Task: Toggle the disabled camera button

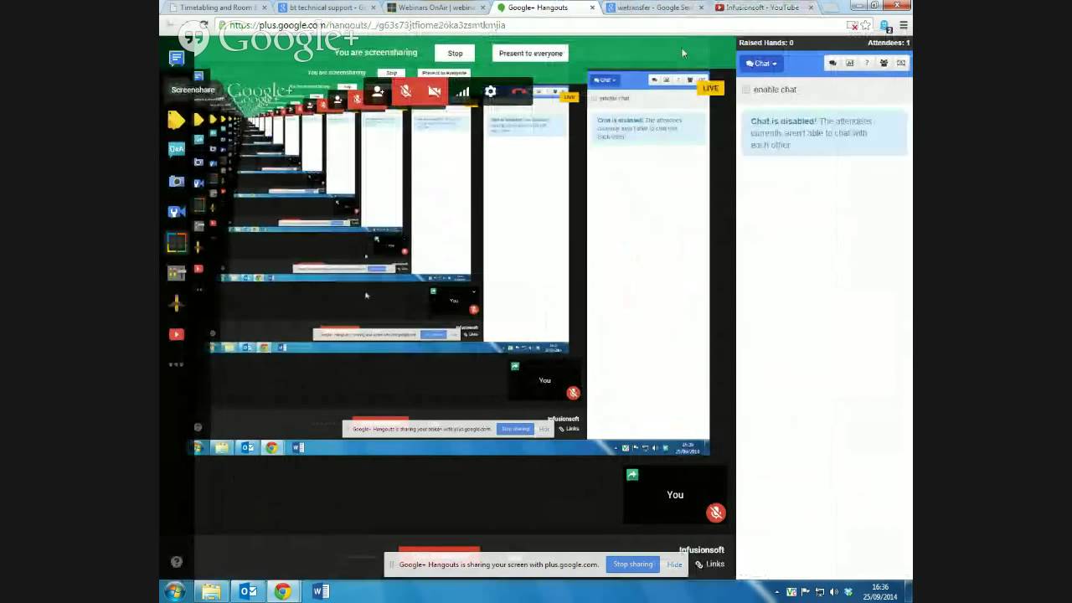Action: pos(434,92)
